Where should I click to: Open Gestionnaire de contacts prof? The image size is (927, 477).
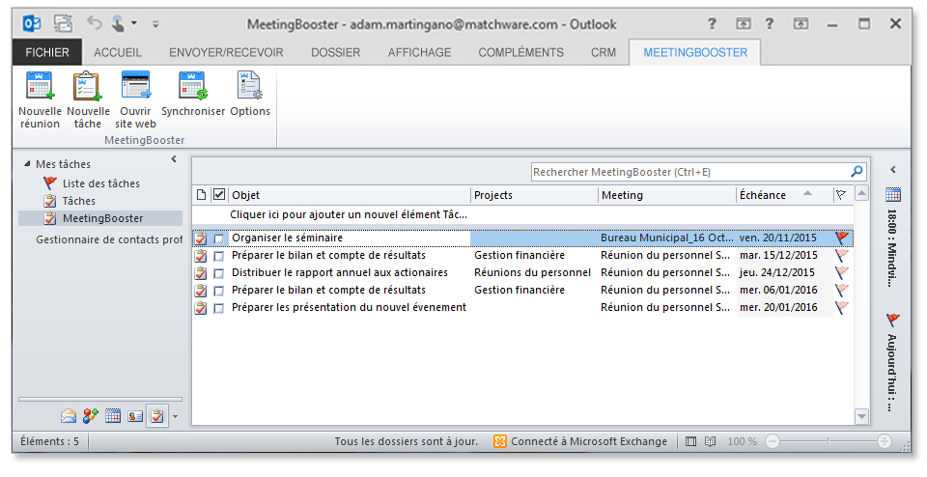(x=109, y=240)
